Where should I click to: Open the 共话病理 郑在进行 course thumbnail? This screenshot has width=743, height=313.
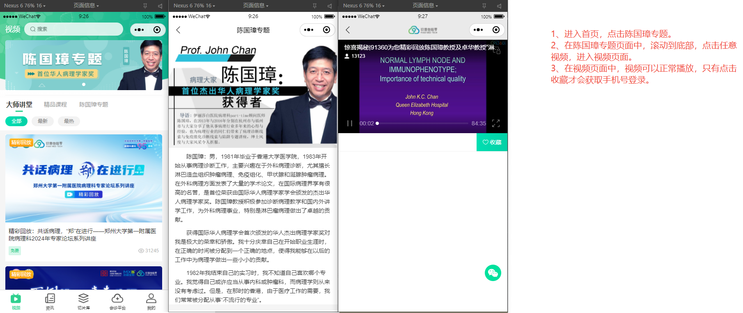tap(84, 178)
